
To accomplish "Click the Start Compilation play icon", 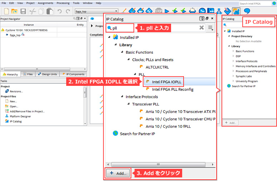I will click(x=167, y=11).
